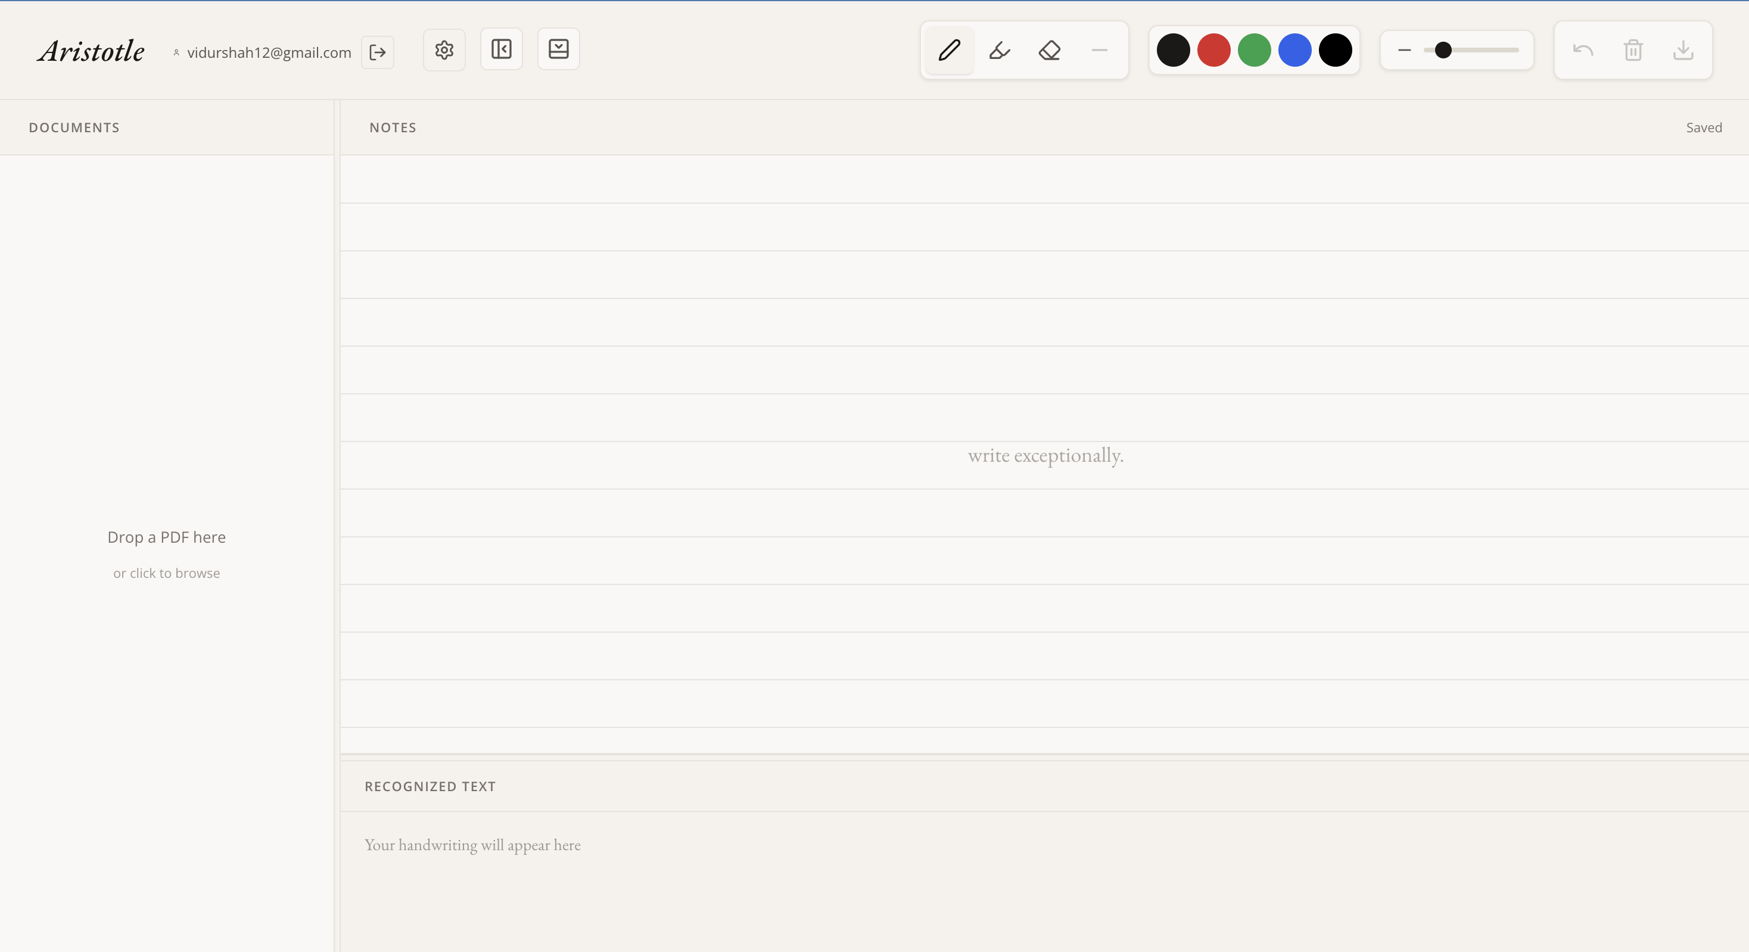Image resolution: width=1749 pixels, height=952 pixels.
Task: Click the faded line tool
Action: point(1099,50)
